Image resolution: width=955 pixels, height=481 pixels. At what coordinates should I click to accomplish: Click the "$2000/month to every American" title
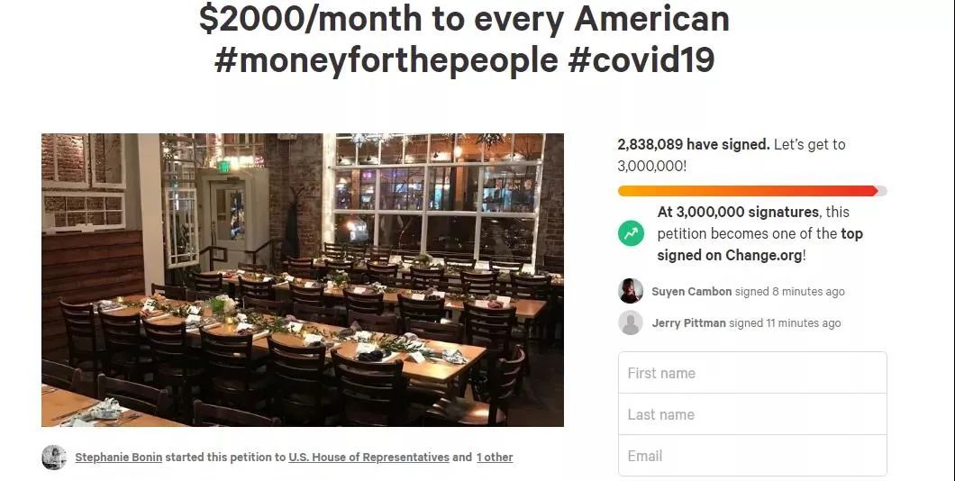click(x=464, y=19)
